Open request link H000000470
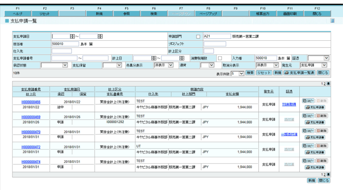This screenshot has width=343, height=190. [31, 132]
